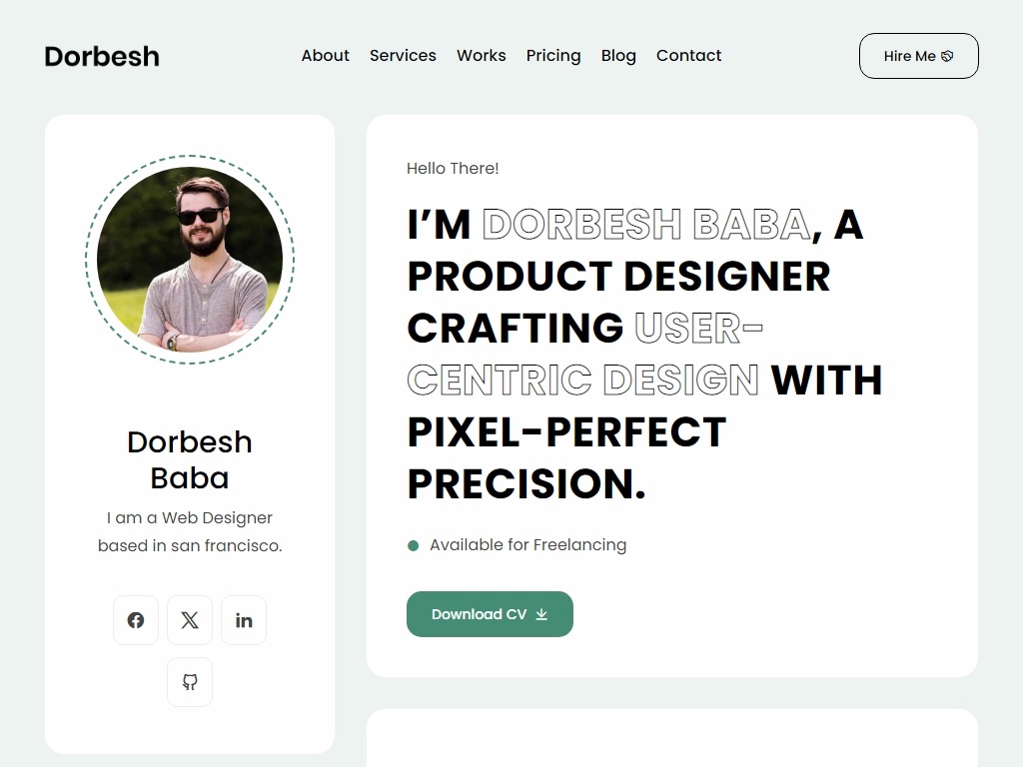Open the Facebook profile icon

pyautogui.click(x=136, y=620)
